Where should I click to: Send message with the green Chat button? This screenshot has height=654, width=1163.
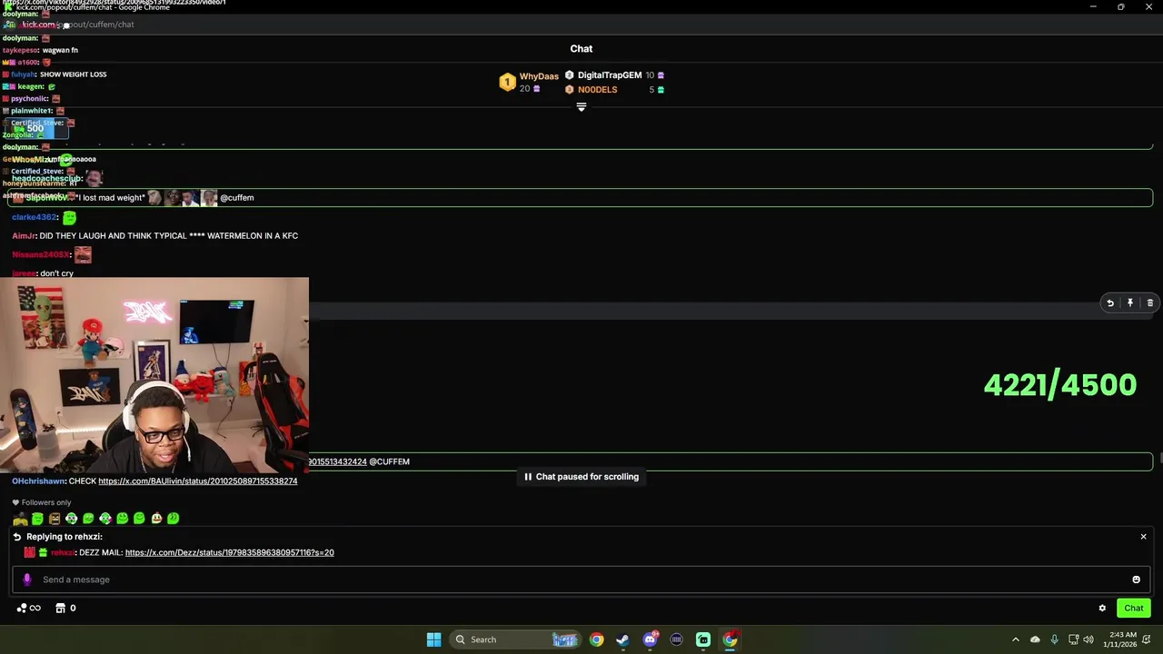tap(1134, 609)
